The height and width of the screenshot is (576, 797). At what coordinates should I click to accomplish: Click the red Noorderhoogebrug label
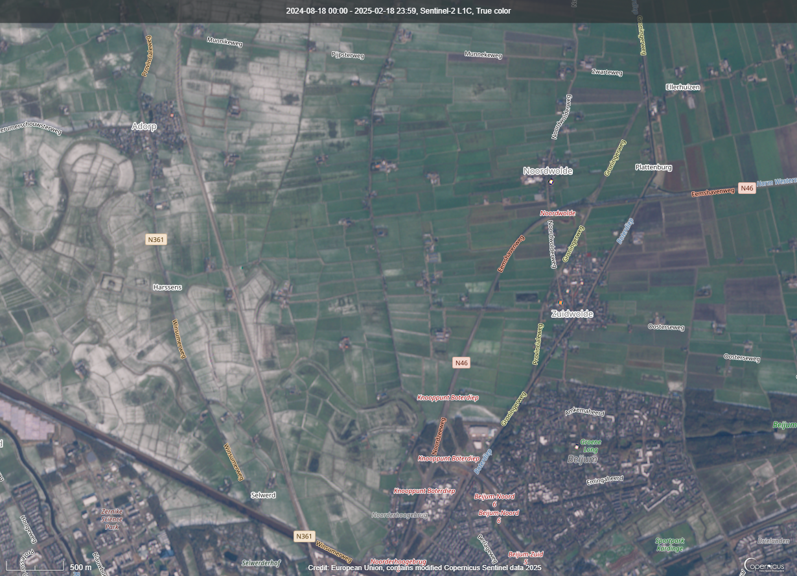(398, 561)
